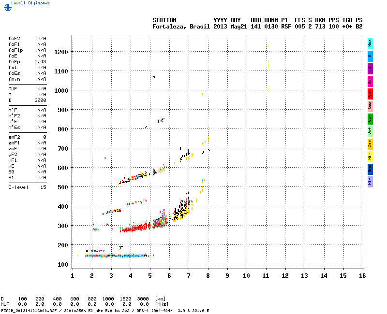Screen dimensions: 387x314
Task: Pick the Vx- dark green legend swatch
Action: (x=370, y=119)
